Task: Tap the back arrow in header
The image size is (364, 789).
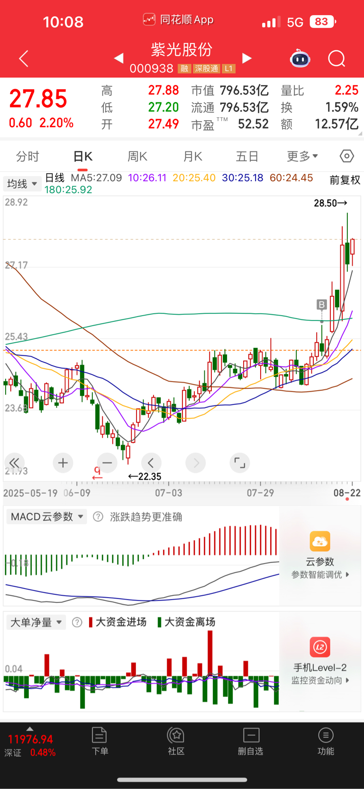Action: coord(24,58)
